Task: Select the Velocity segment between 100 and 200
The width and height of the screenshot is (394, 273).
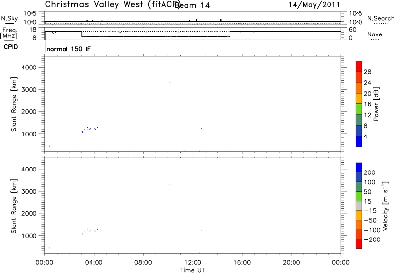Action: pos(359,177)
